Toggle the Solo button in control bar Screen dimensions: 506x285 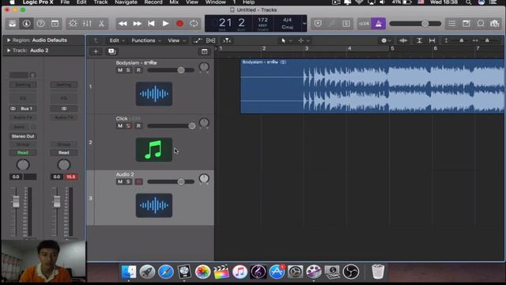346,24
